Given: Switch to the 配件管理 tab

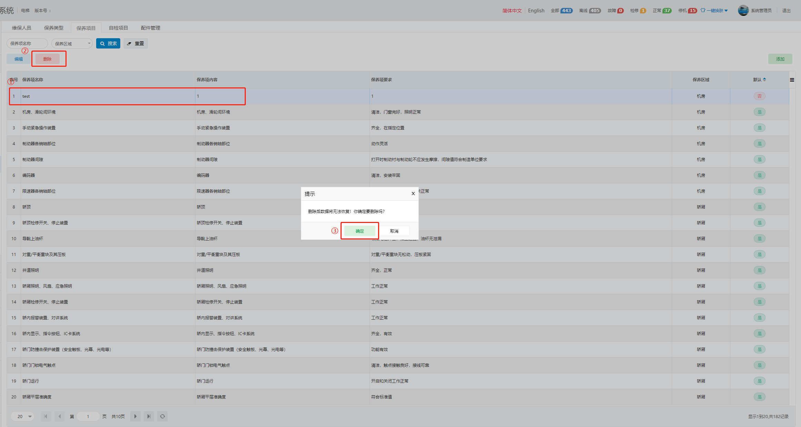Looking at the screenshot, I should point(151,28).
